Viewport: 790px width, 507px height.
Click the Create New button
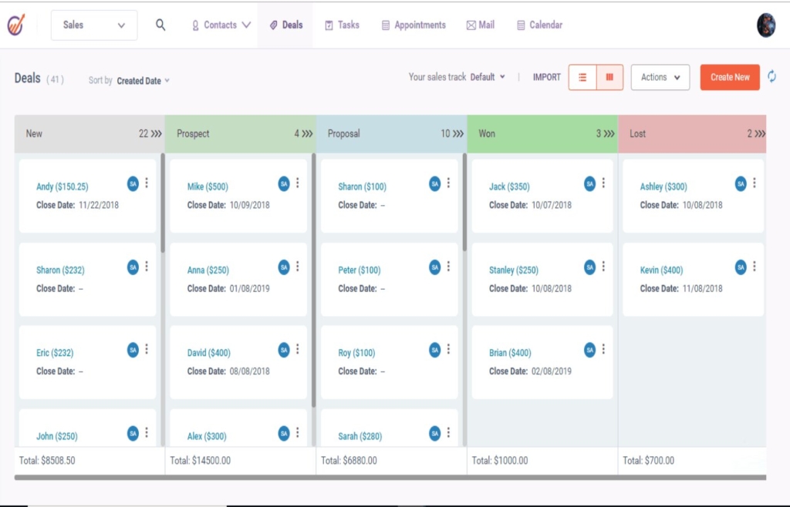click(x=728, y=77)
